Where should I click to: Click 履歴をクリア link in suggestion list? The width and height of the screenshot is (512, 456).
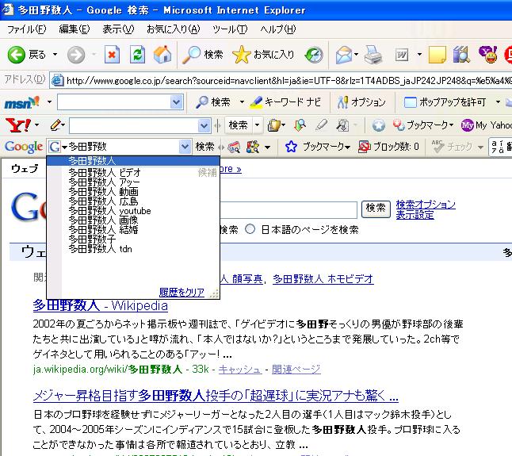(x=181, y=292)
